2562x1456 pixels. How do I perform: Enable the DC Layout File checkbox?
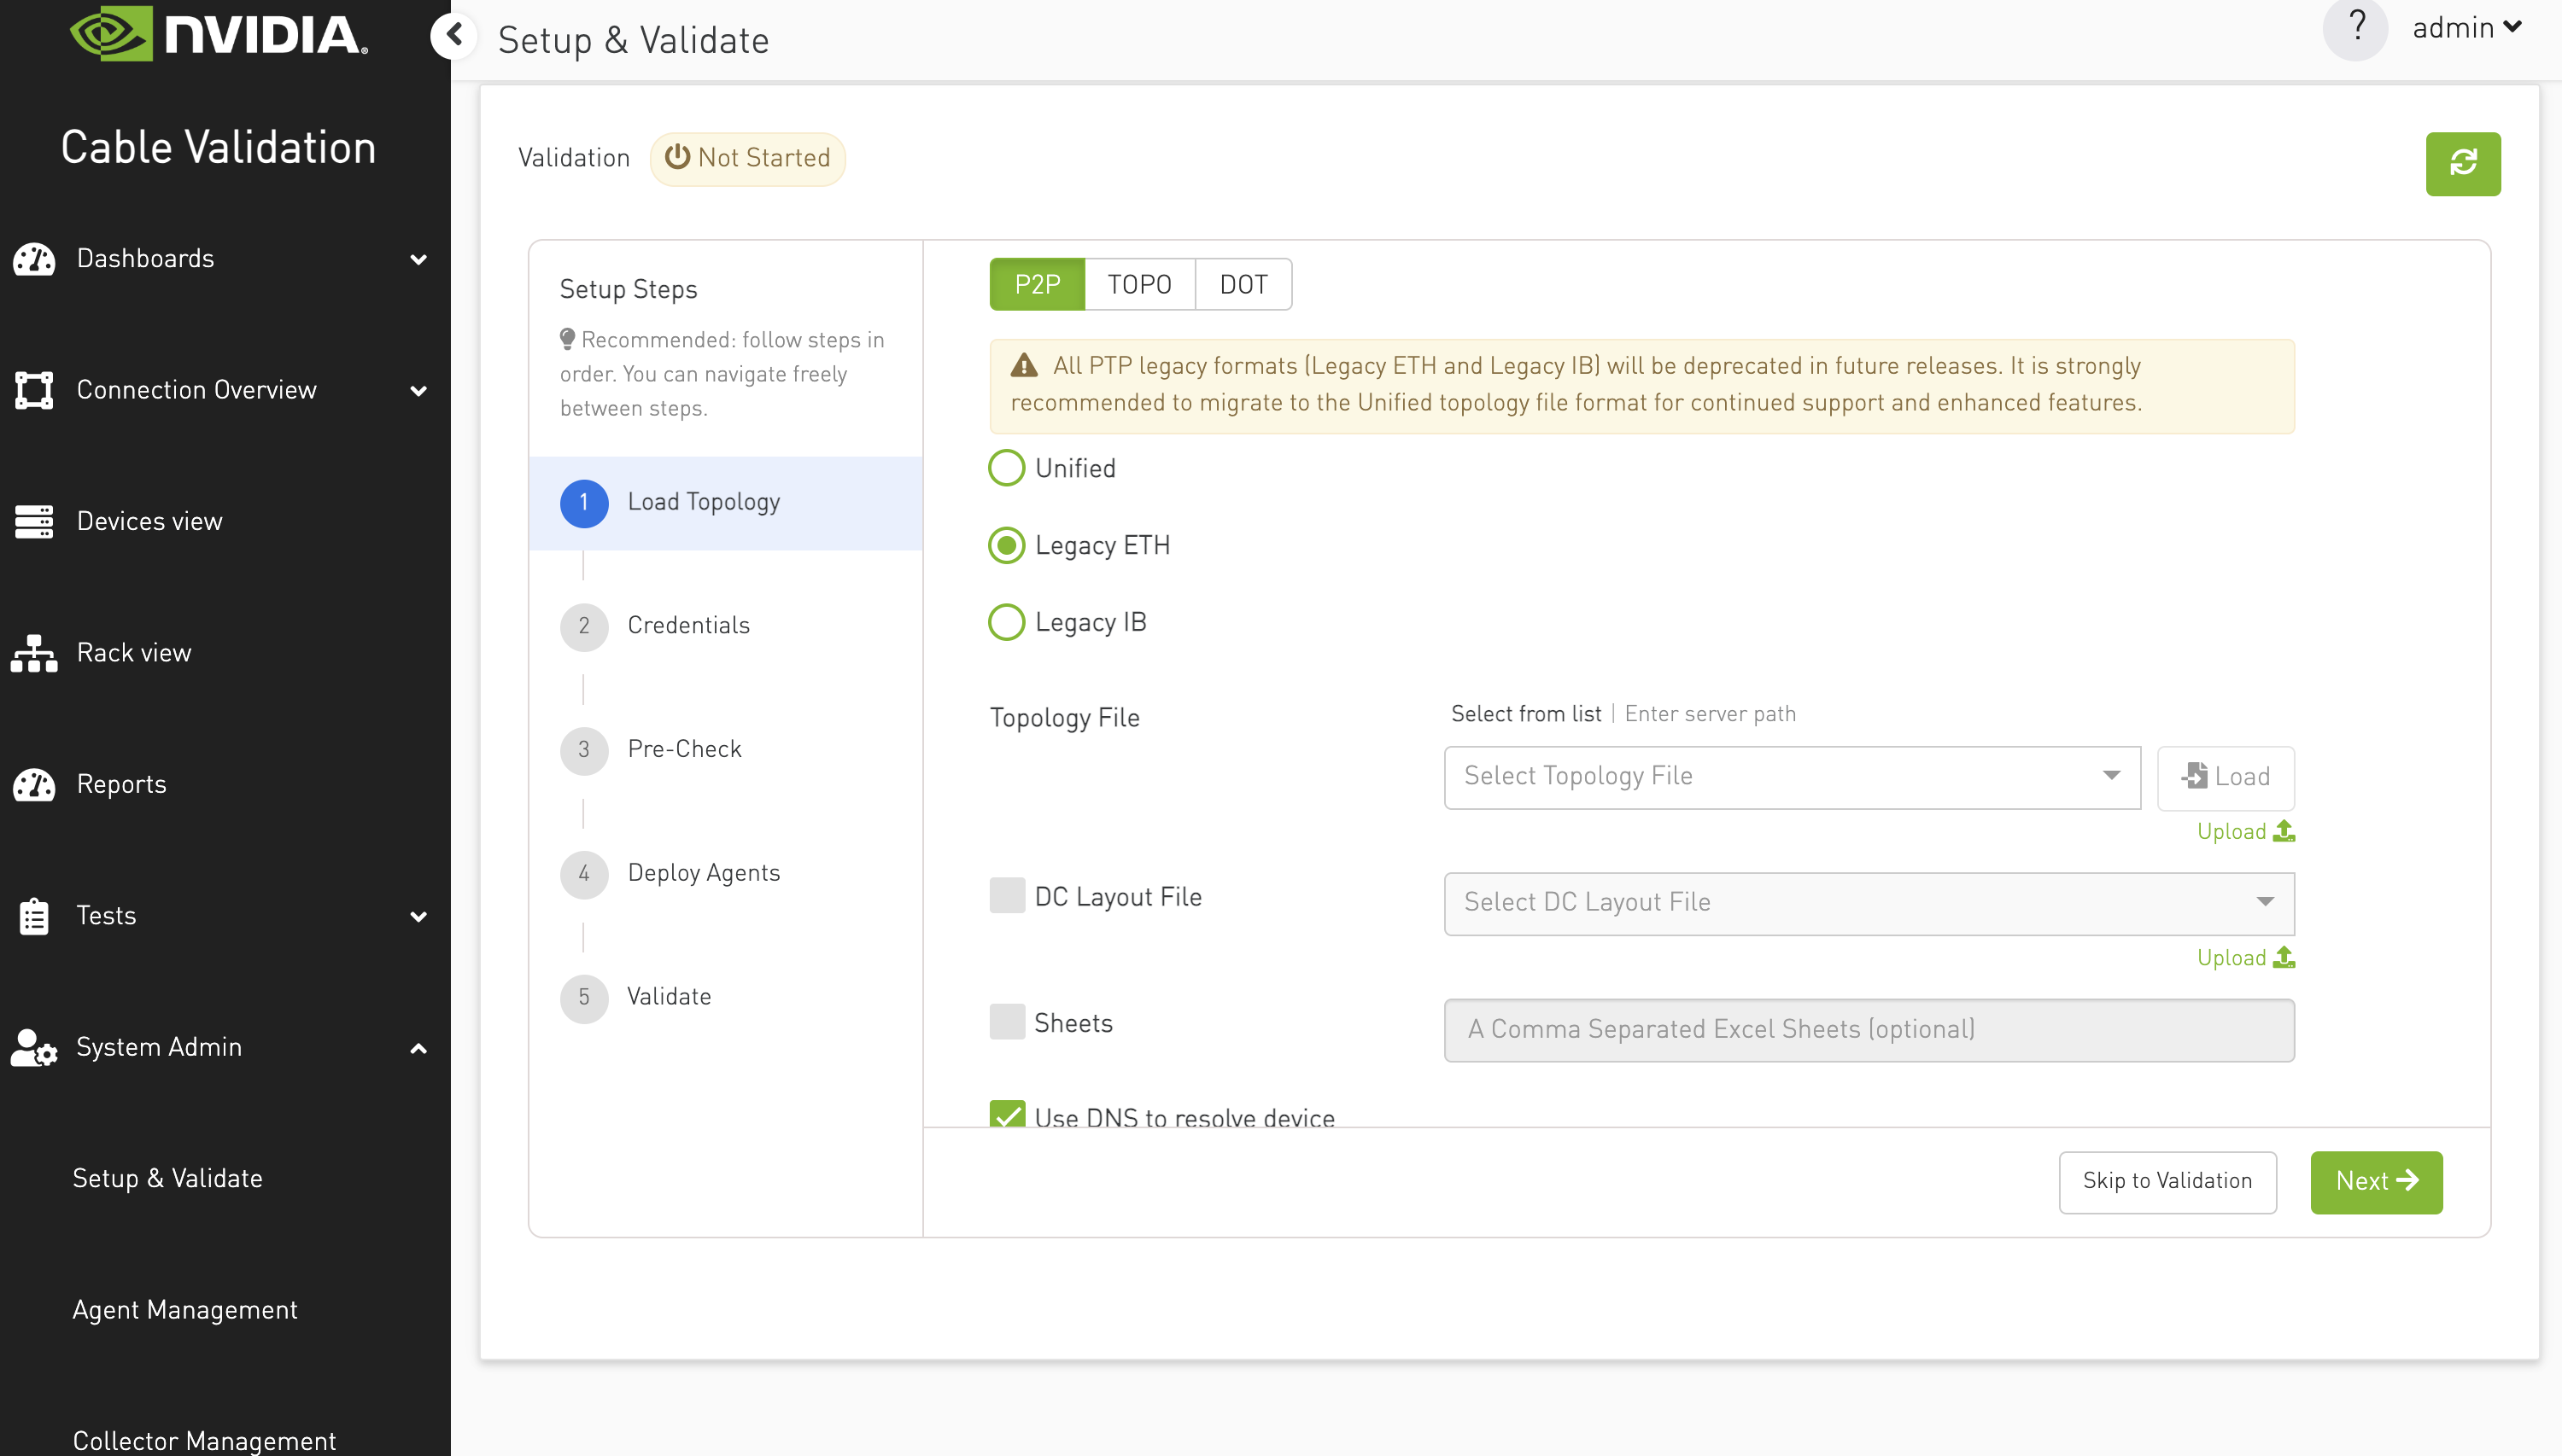pyautogui.click(x=1008, y=896)
